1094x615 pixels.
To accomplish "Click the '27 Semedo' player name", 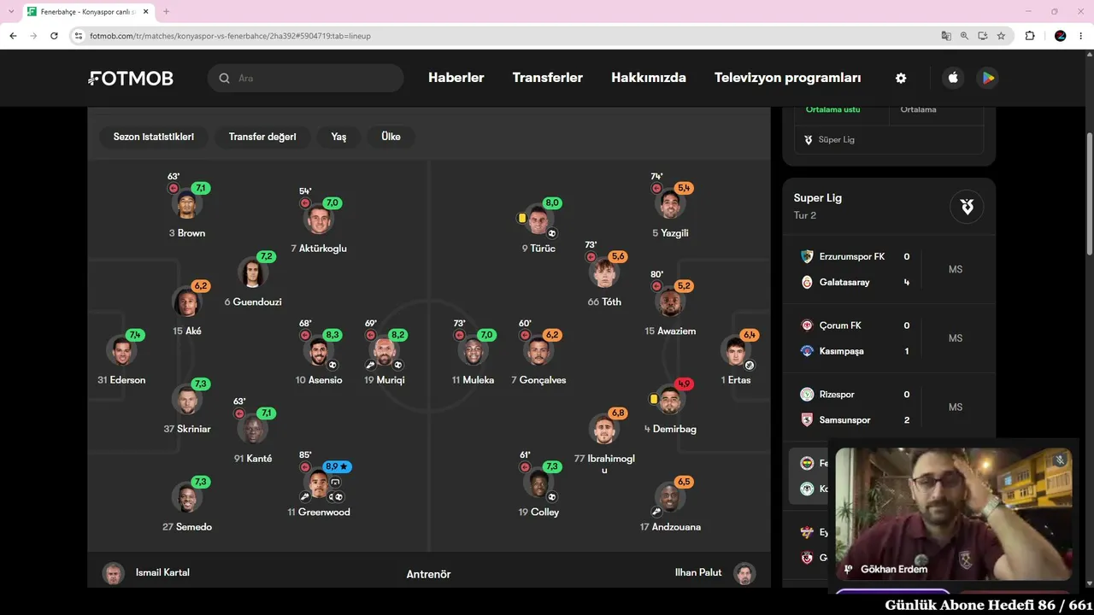I will (x=187, y=527).
